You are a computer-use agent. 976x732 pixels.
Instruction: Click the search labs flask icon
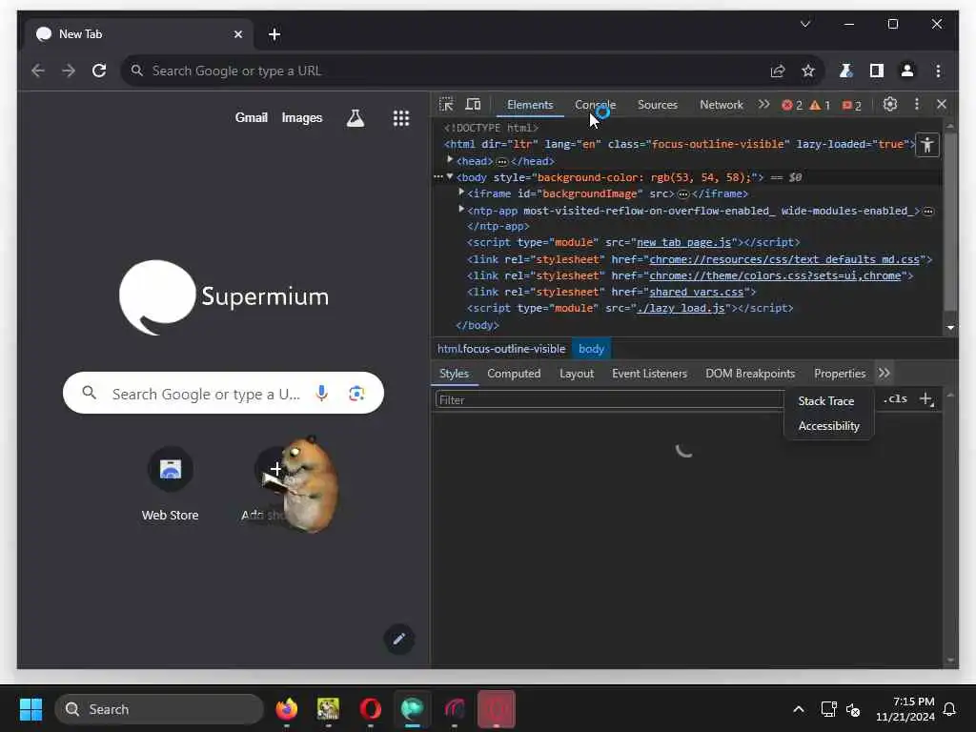coord(356,117)
